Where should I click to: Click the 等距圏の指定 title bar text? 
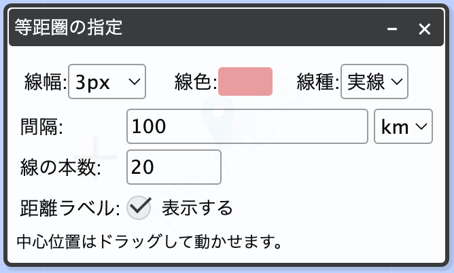coord(69,27)
